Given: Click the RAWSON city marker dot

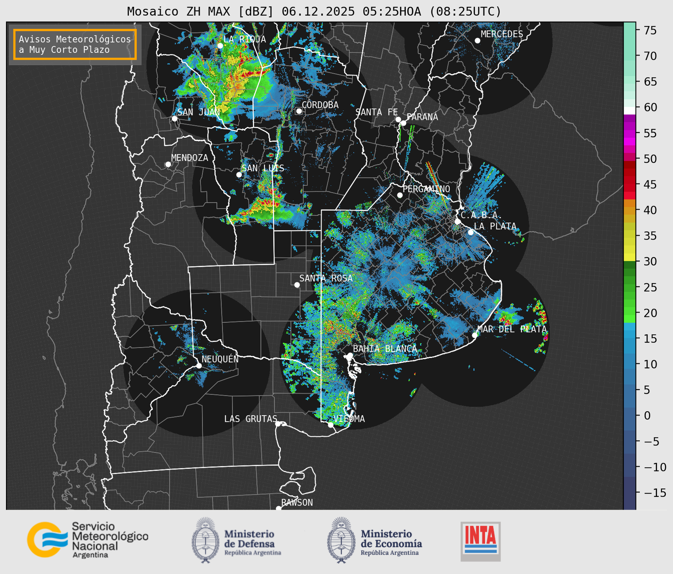Looking at the screenshot, I should (278, 509).
